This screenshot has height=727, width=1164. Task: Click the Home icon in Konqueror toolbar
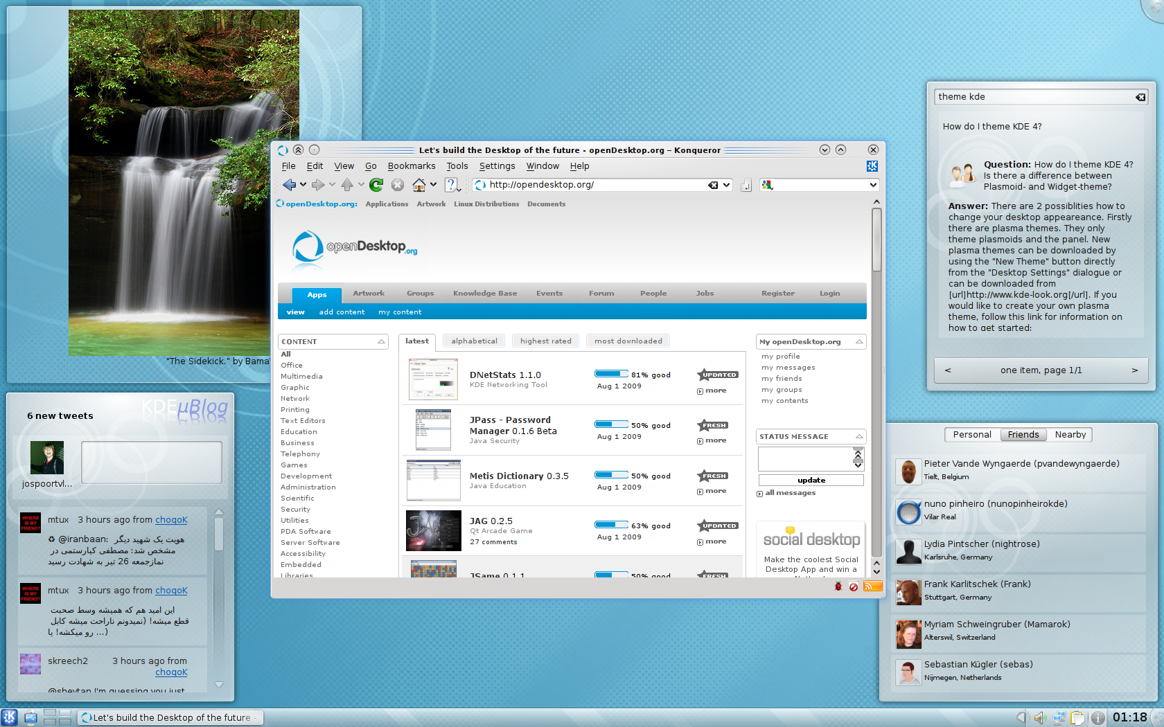(419, 185)
